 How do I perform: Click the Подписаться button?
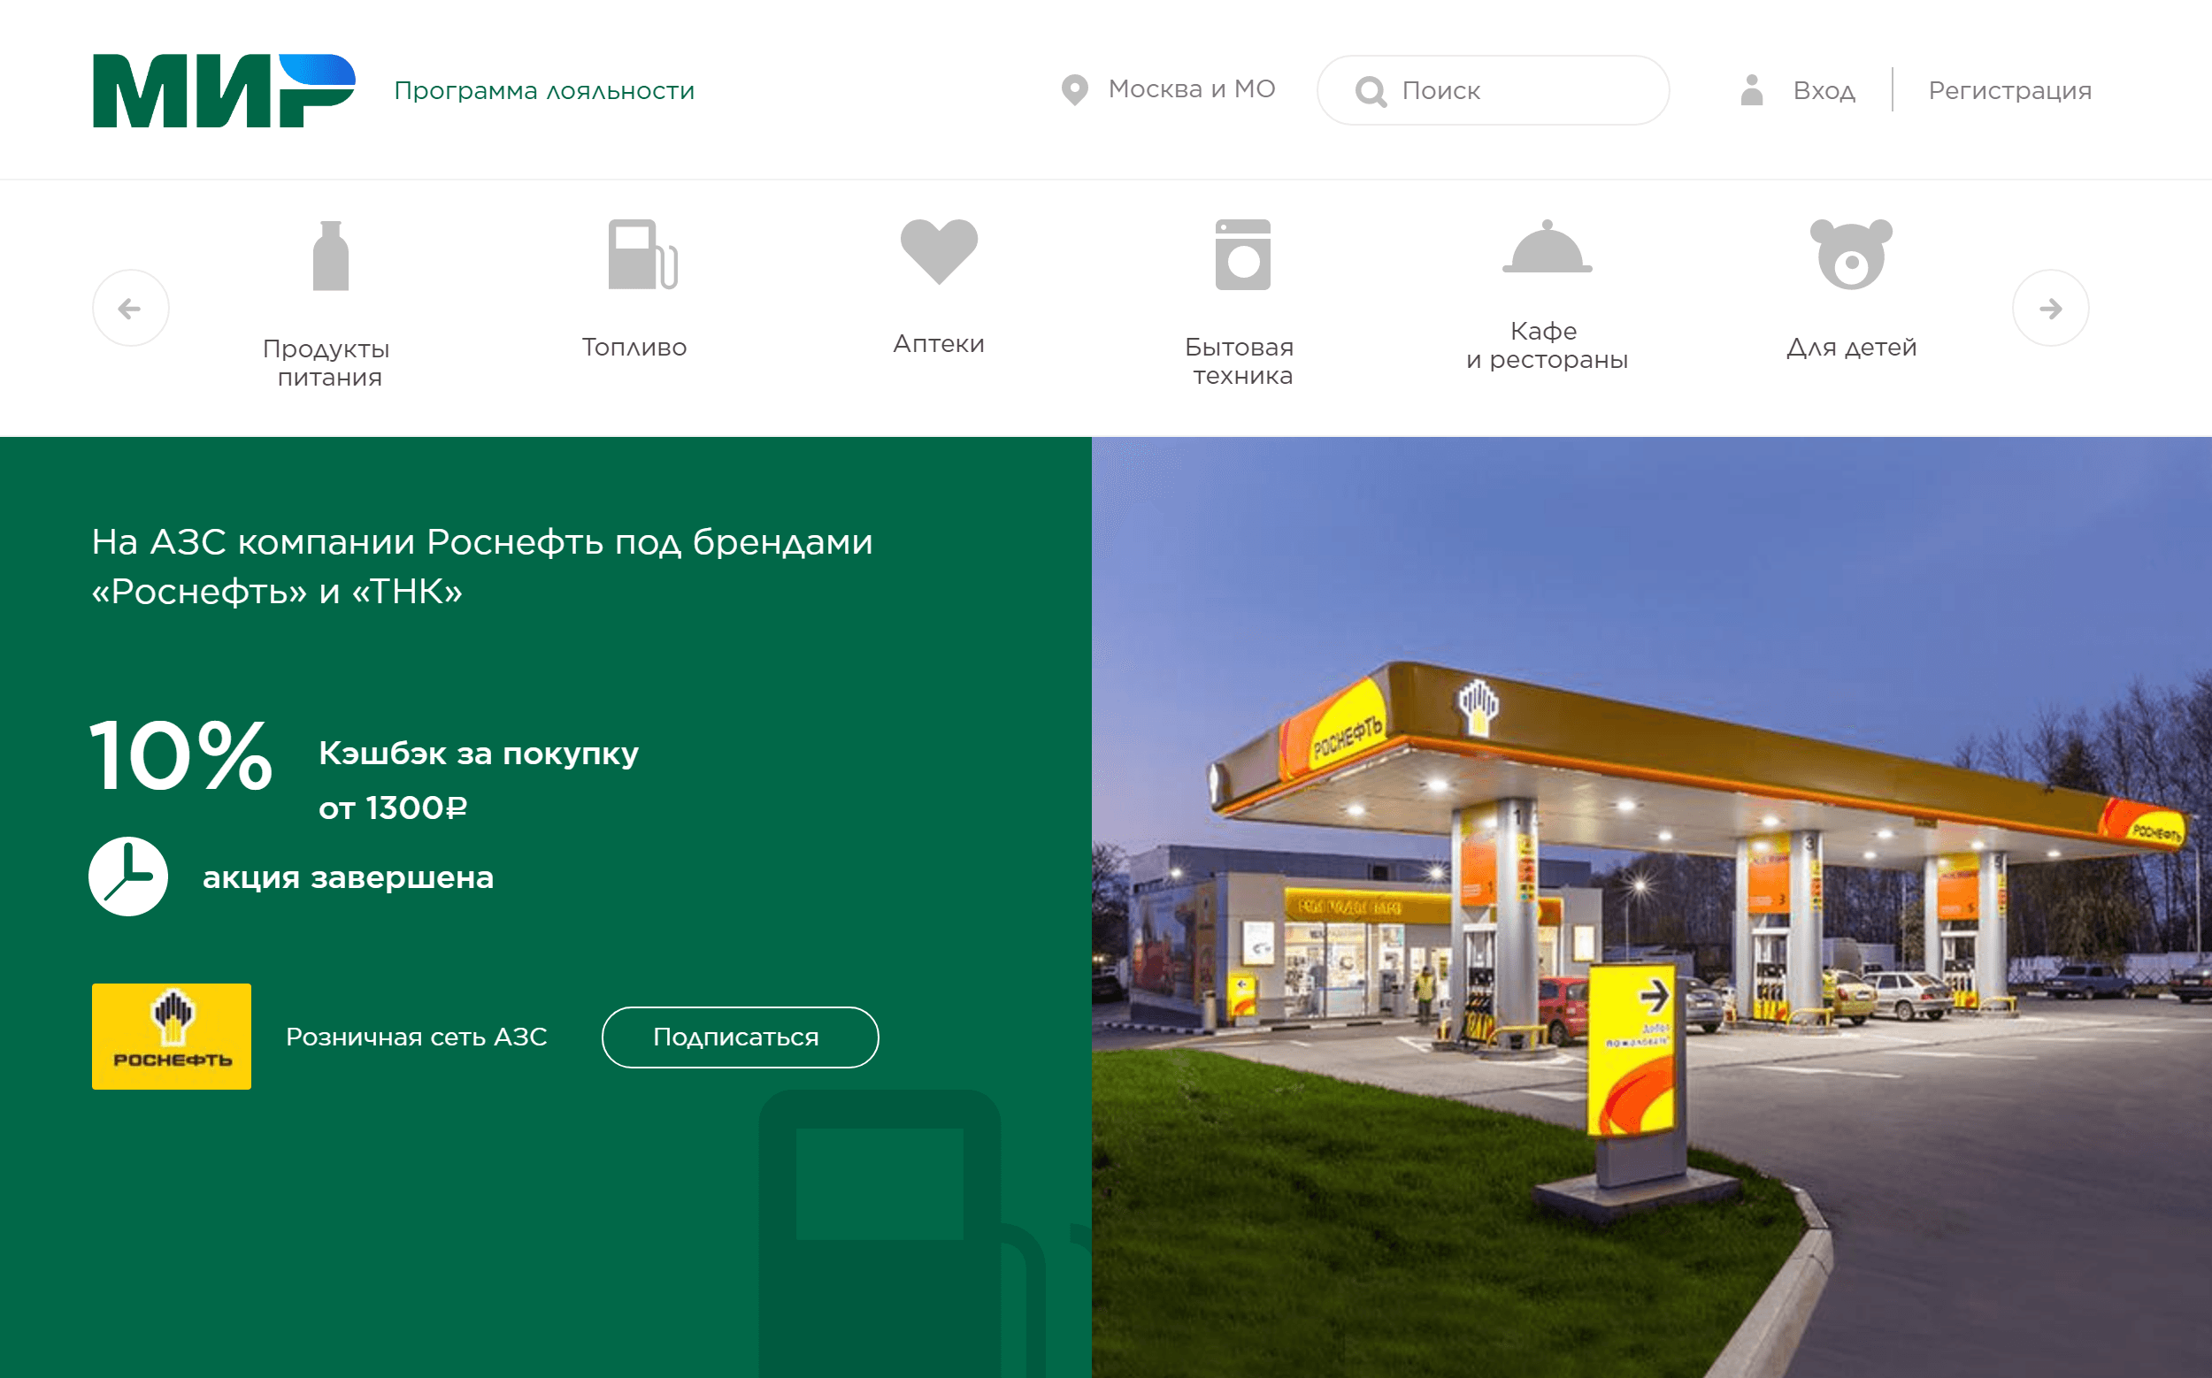point(741,1037)
